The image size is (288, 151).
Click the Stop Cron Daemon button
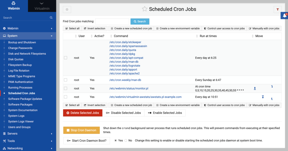coord(82,130)
